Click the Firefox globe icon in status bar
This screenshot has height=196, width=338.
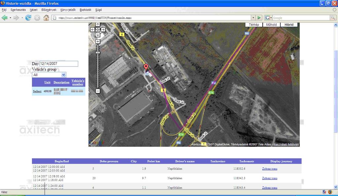330,192
